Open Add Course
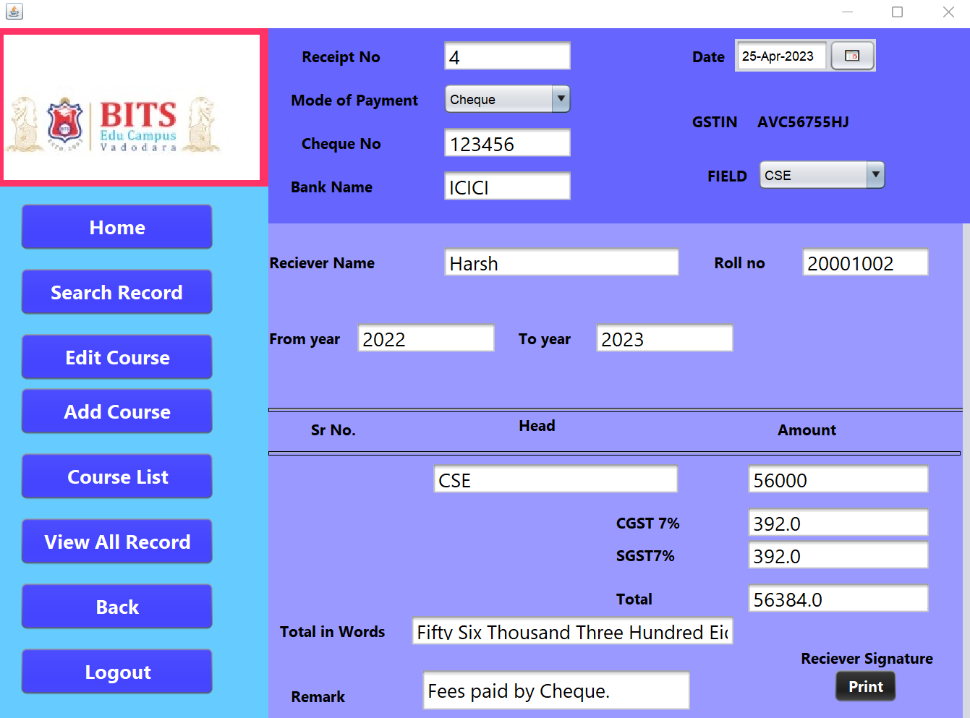The width and height of the screenshot is (970, 718). tap(116, 411)
